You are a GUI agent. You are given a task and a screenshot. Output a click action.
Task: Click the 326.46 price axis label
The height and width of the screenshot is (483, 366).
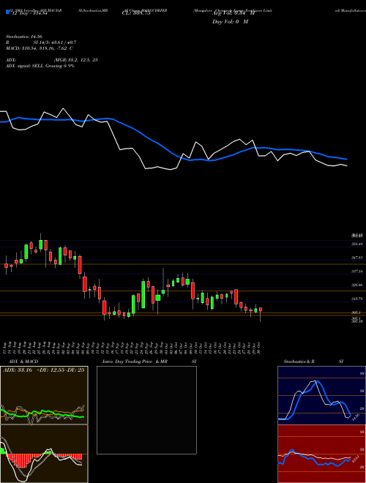(356, 285)
